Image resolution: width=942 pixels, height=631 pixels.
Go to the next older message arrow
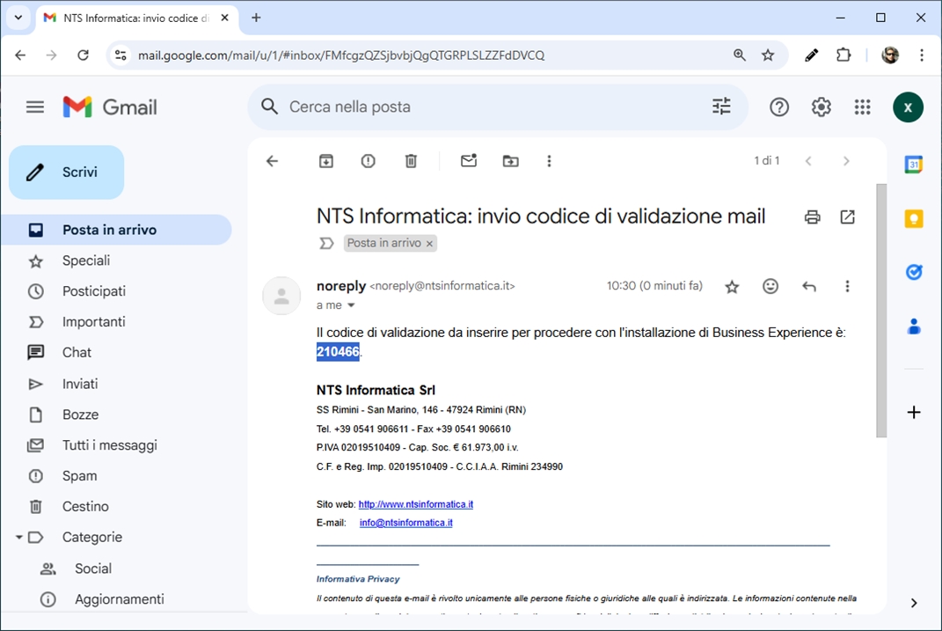tap(846, 161)
